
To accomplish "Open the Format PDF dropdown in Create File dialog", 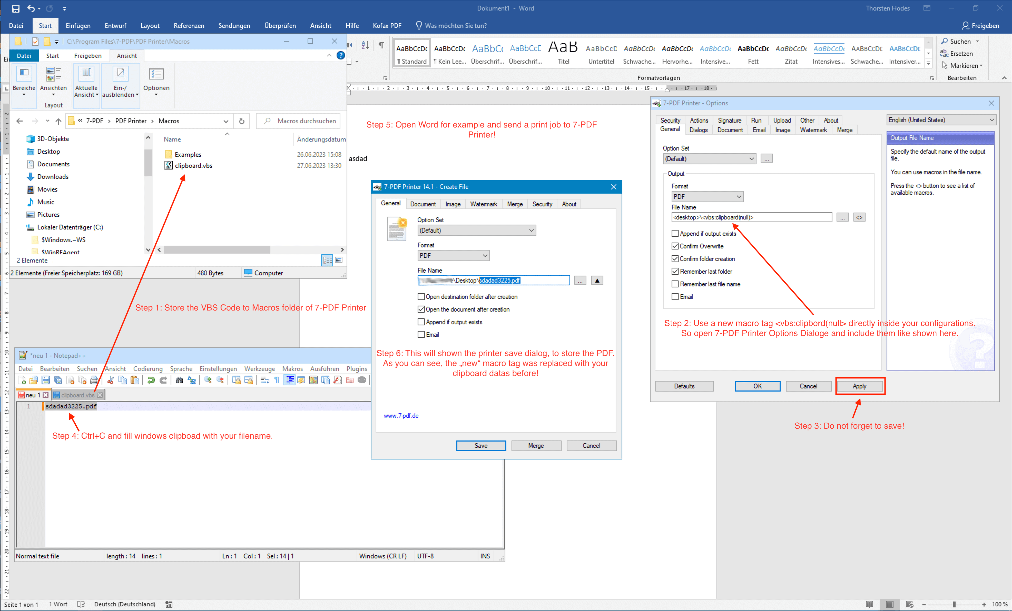I will 453,256.
